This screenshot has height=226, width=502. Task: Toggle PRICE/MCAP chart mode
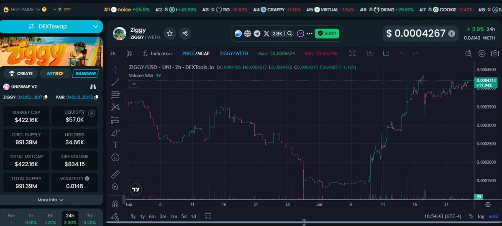196,53
